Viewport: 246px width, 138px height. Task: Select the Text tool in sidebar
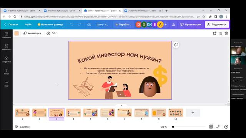[x=7, y=71]
